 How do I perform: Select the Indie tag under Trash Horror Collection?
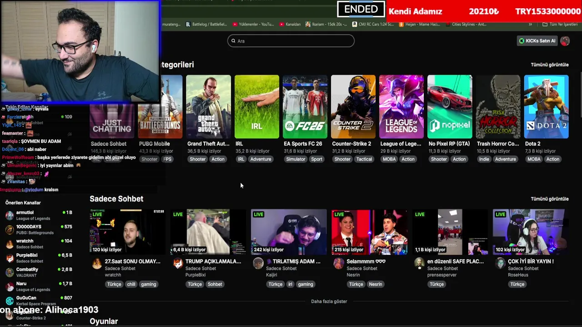pos(484,159)
